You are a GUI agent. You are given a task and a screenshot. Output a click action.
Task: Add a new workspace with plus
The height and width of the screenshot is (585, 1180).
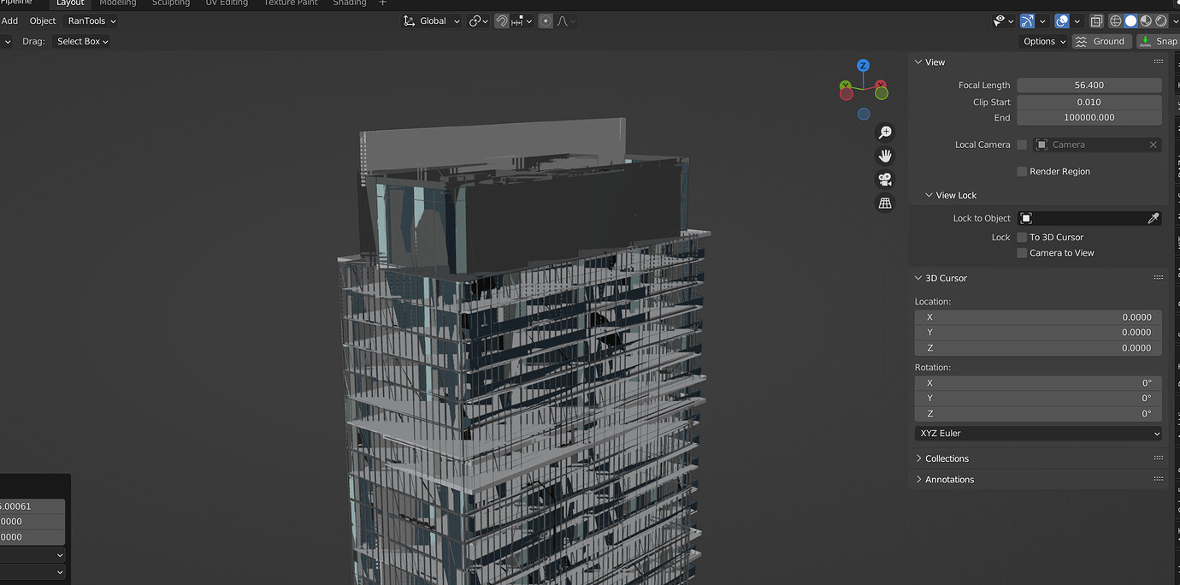click(382, 3)
